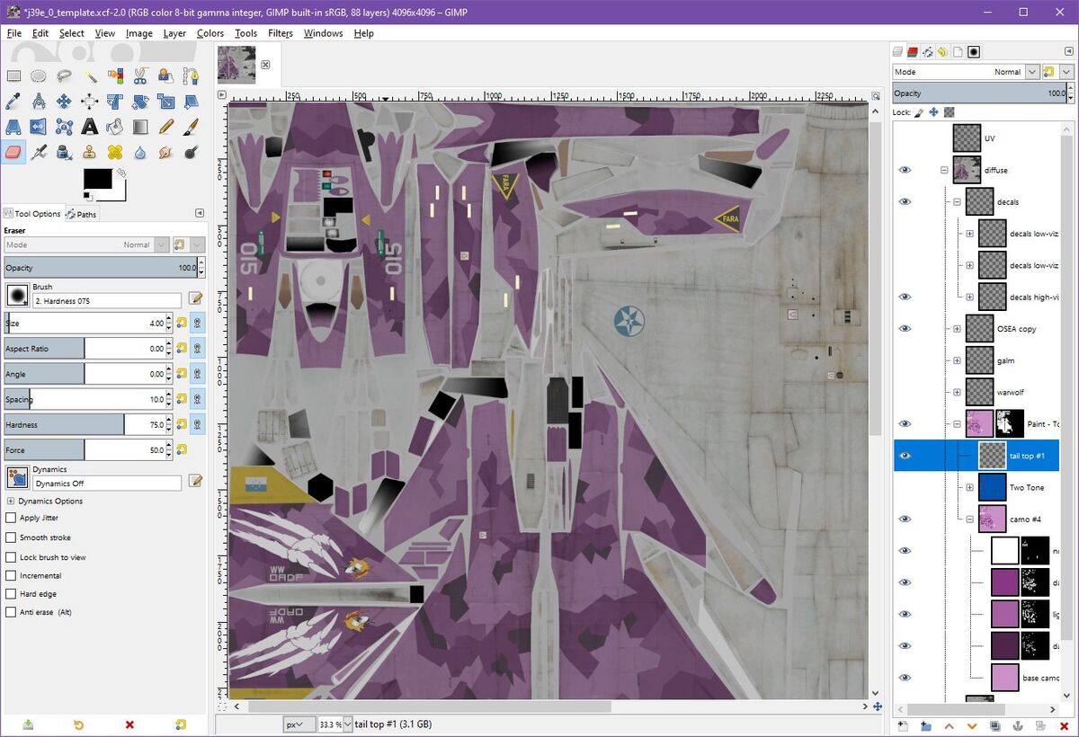
Task: Enable the Incremental checkbox
Action: [11, 575]
